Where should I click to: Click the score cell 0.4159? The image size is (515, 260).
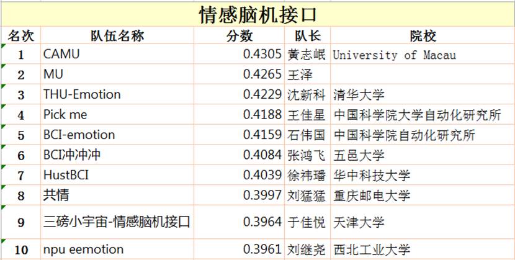tap(239, 135)
